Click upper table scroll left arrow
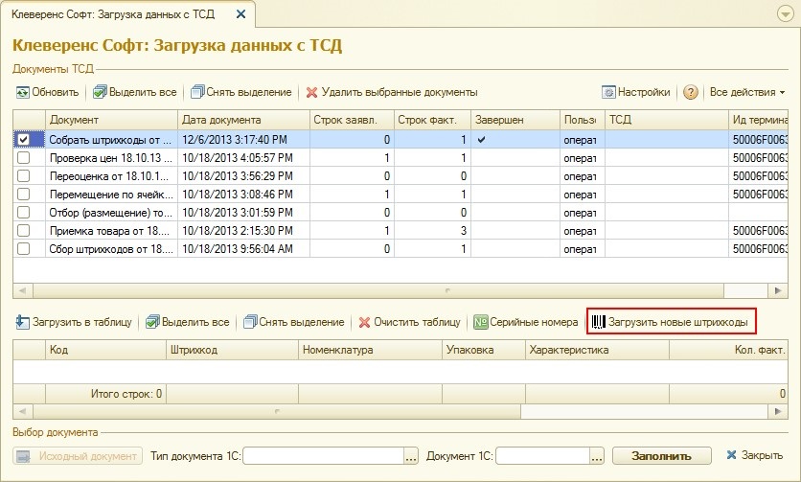801x482 pixels. point(22,290)
